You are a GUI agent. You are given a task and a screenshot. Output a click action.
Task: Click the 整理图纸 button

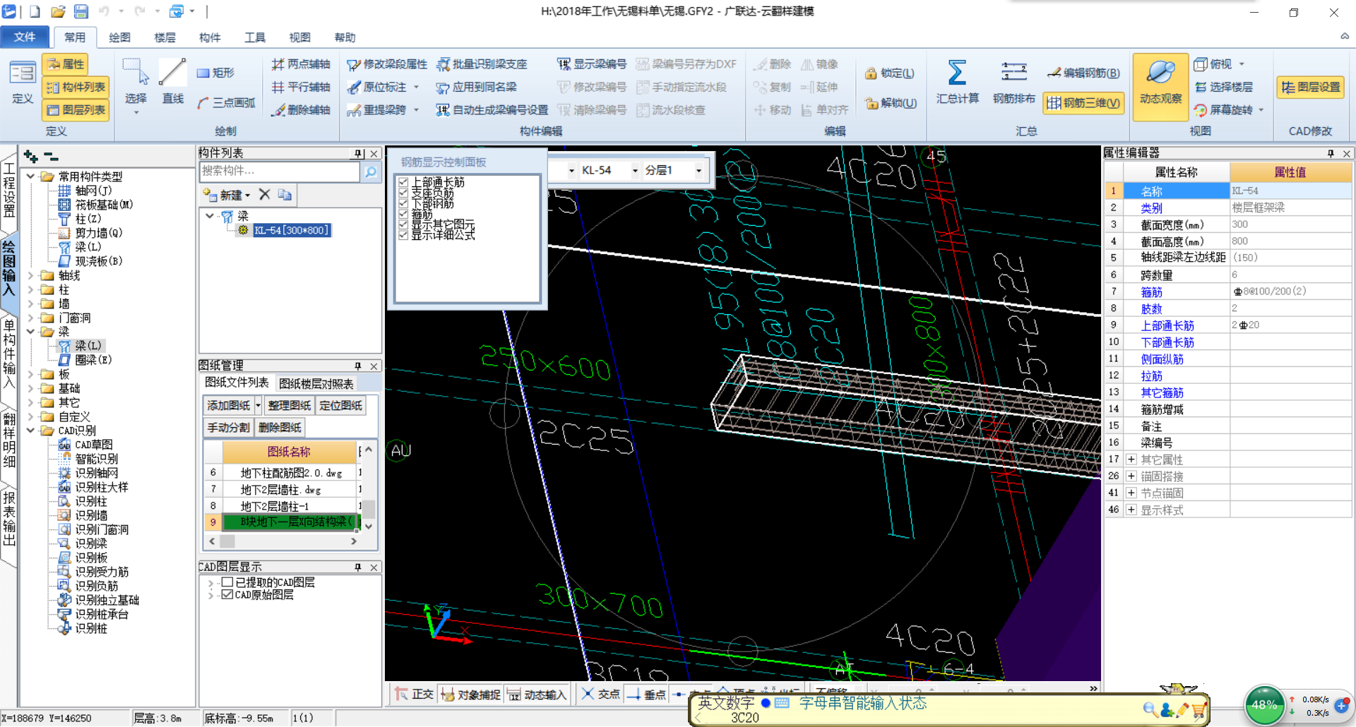coord(290,405)
